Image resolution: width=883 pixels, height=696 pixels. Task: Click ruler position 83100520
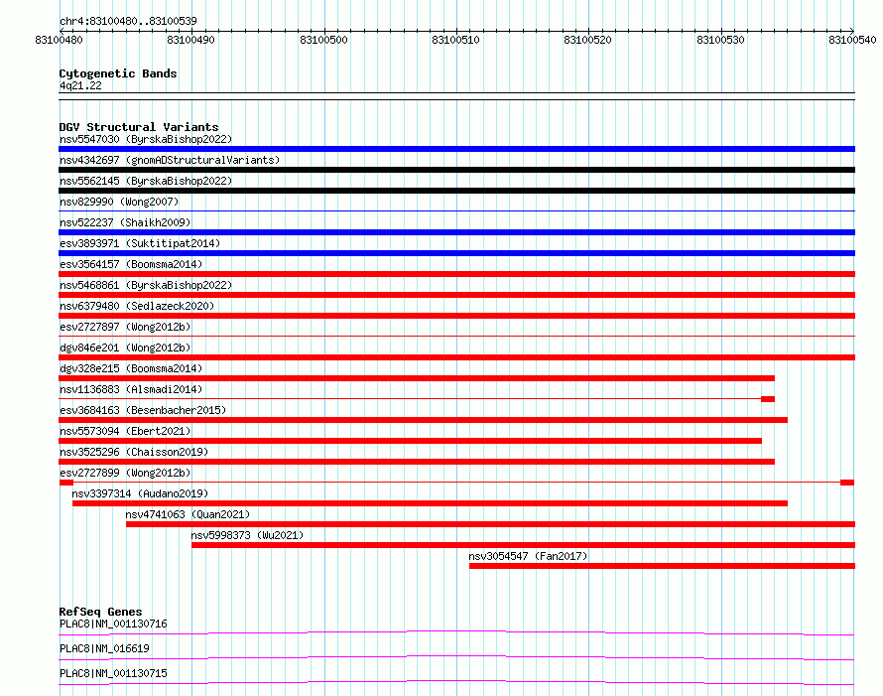(x=588, y=40)
